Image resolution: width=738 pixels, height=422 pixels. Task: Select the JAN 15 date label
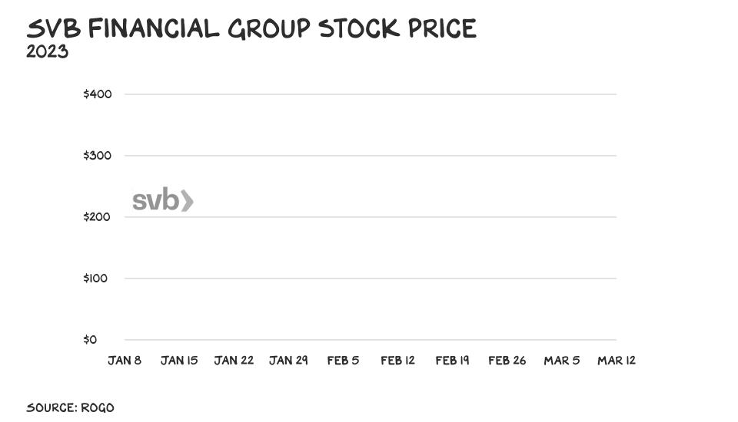coord(179,361)
